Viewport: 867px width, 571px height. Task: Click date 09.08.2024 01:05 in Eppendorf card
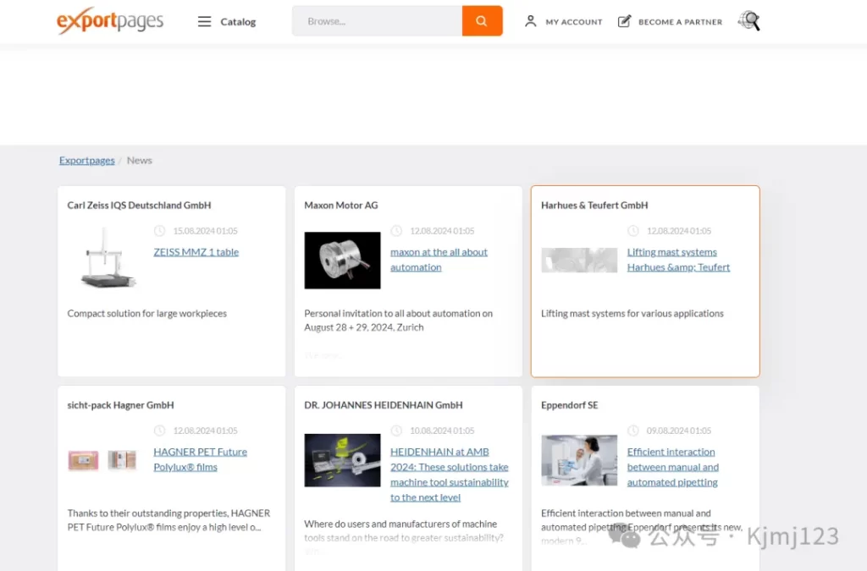pos(679,431)
